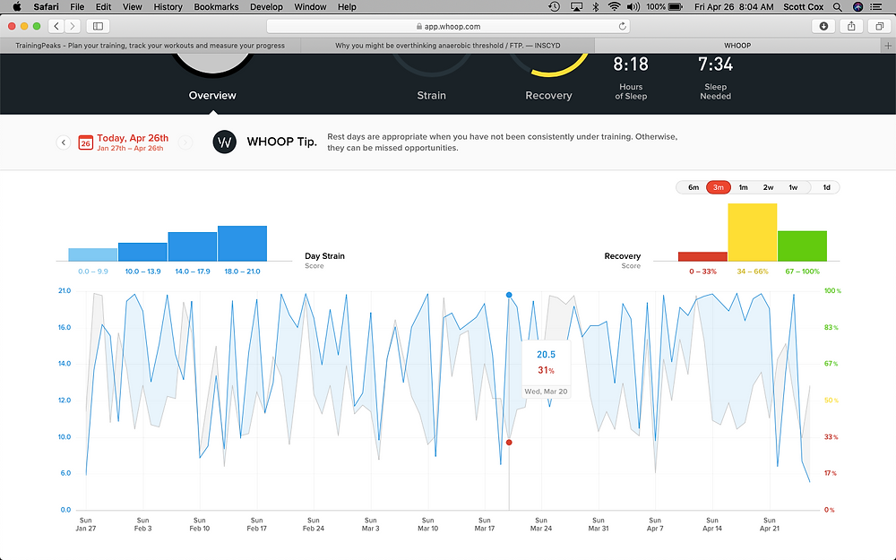Click the 8:18 Hours of Sleep stat

631,78
